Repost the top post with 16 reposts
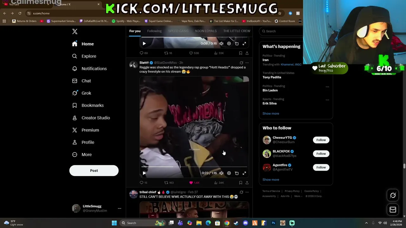 coord(168,53)
